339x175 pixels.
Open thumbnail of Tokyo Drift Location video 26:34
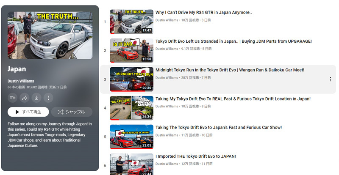131,108
